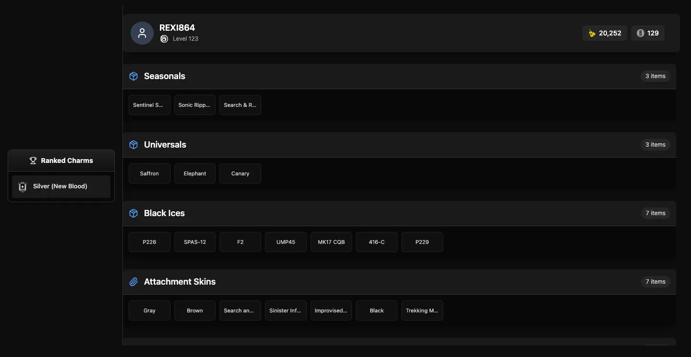Screen dimensions: 691x357
Task: Click the Seasonals section heading
Action: [165, 76]
